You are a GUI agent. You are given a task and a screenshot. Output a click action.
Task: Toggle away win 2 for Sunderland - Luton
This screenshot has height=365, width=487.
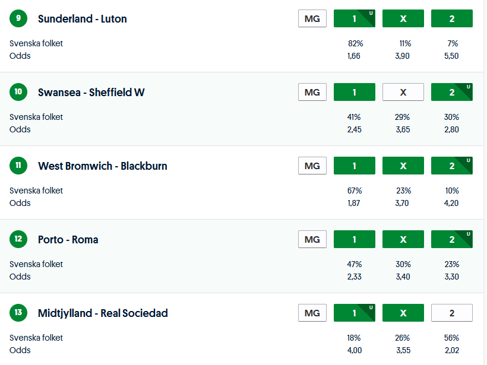452,18
